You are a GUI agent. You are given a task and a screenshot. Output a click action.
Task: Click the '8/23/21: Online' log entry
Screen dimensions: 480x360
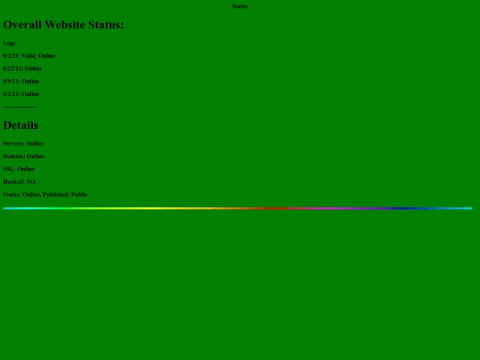(x=22, y=68)
